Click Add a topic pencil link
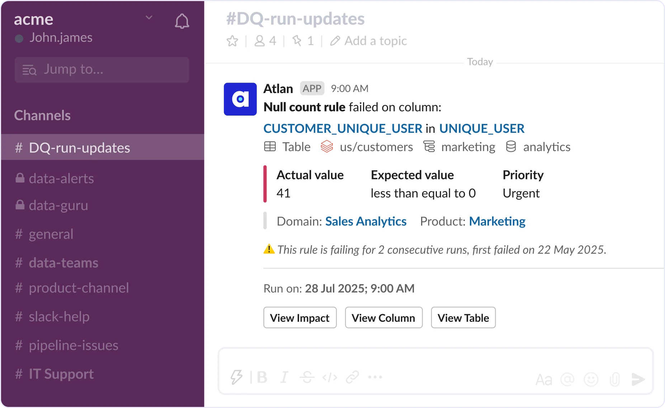The width and height of the screenshot is (665, 408). coord(368,41)
